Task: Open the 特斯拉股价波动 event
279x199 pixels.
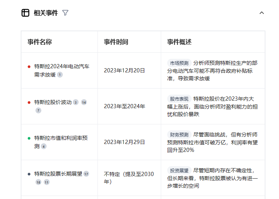Action: click(53, 102)
